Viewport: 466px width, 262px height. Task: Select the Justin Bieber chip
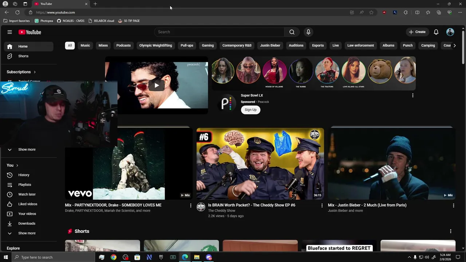(270, 45)
